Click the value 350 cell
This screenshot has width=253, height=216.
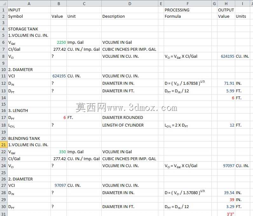coord(58,152)
